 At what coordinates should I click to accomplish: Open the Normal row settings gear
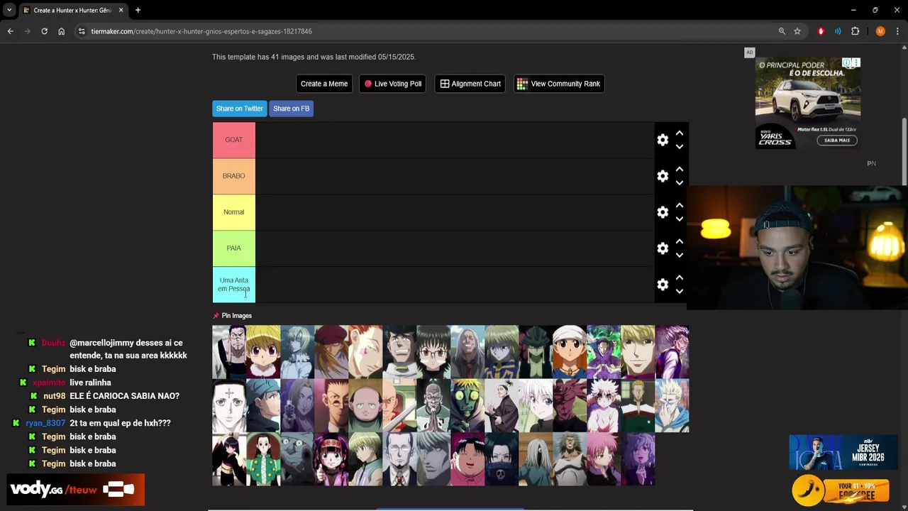663,212
